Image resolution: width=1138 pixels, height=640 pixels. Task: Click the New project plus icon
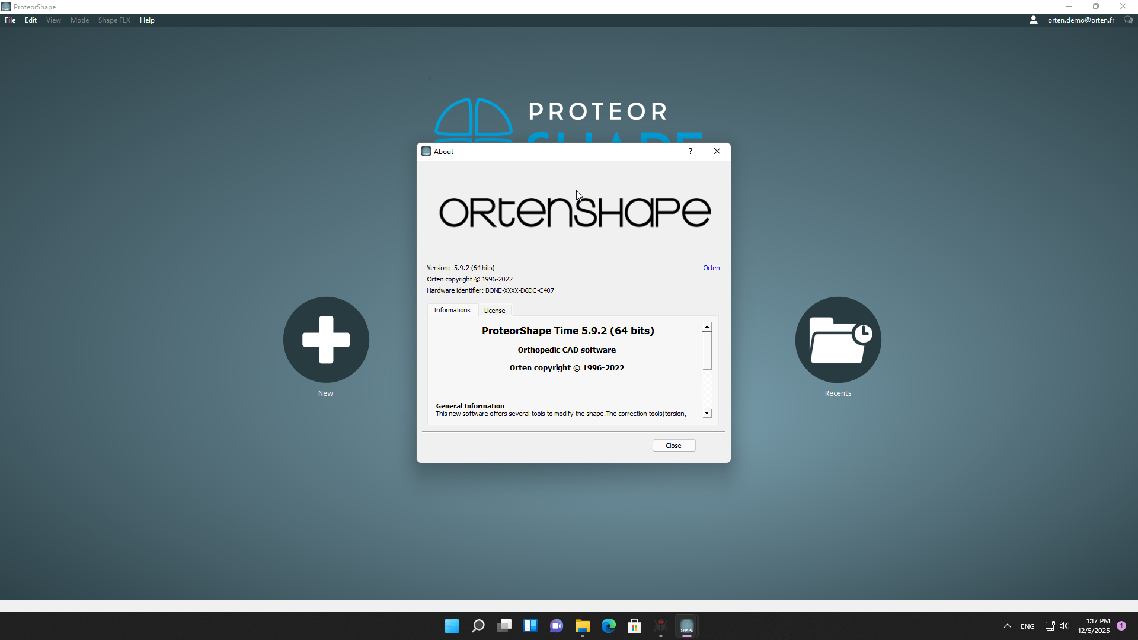click(x=326, y=340)
